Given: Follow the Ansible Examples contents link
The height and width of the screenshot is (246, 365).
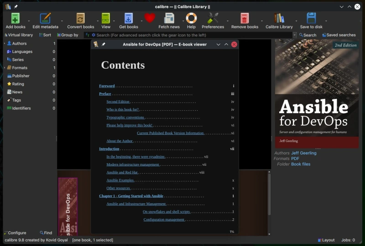Looking at the screenshot, I should 120,180.
